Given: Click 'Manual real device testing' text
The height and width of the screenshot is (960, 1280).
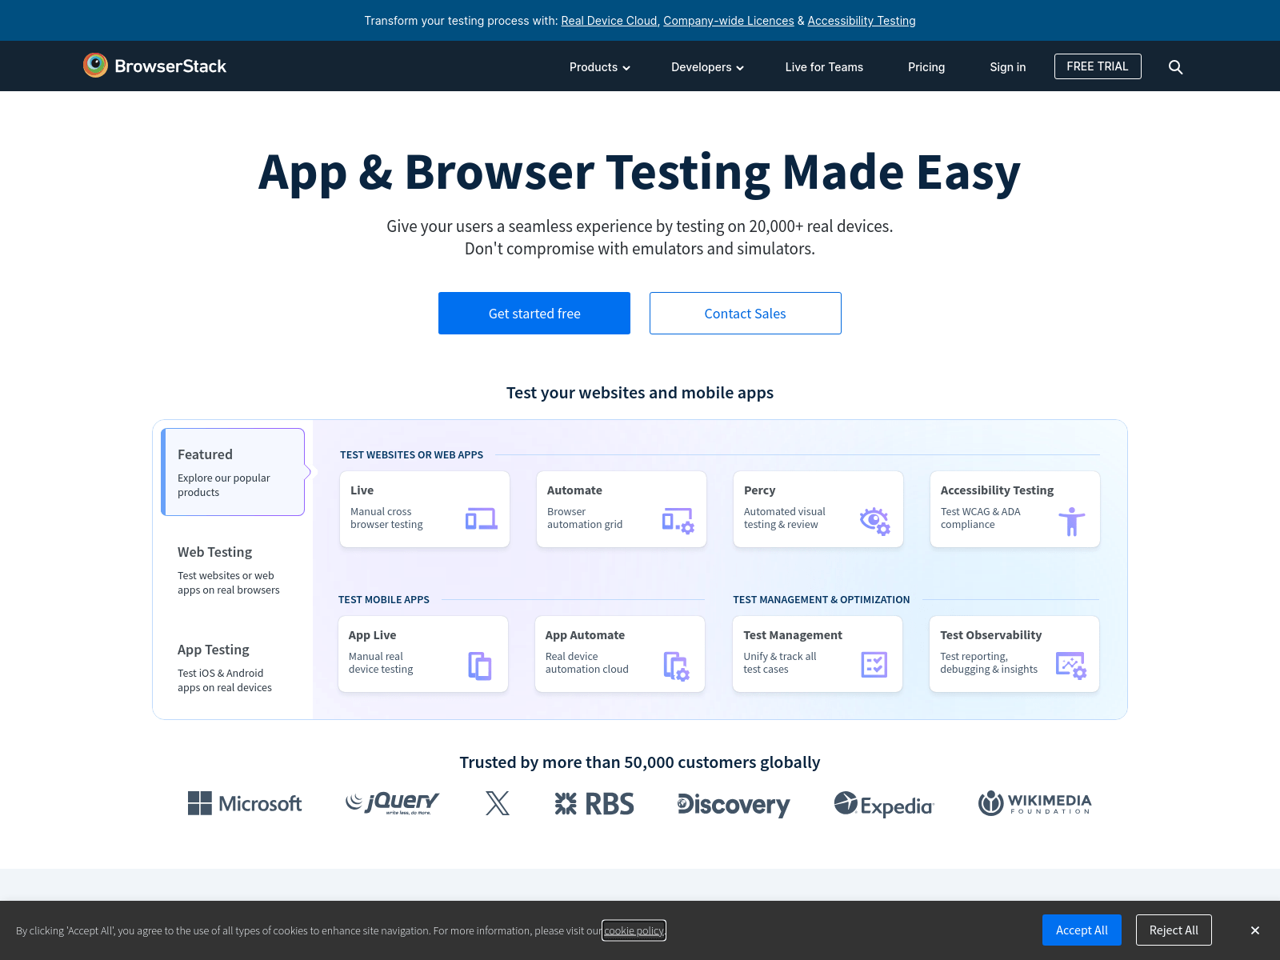Looking at the screenshot, I should point(381,663).
